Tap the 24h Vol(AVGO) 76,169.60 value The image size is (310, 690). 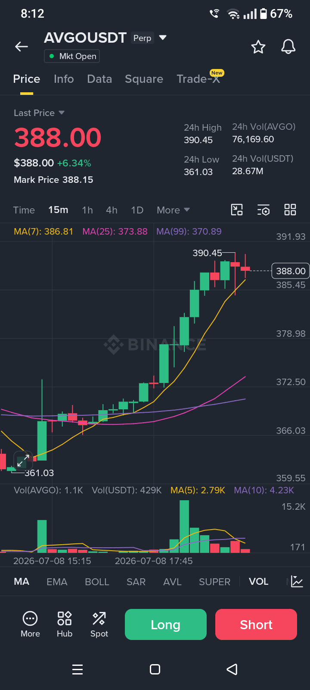tap(253, 139)
